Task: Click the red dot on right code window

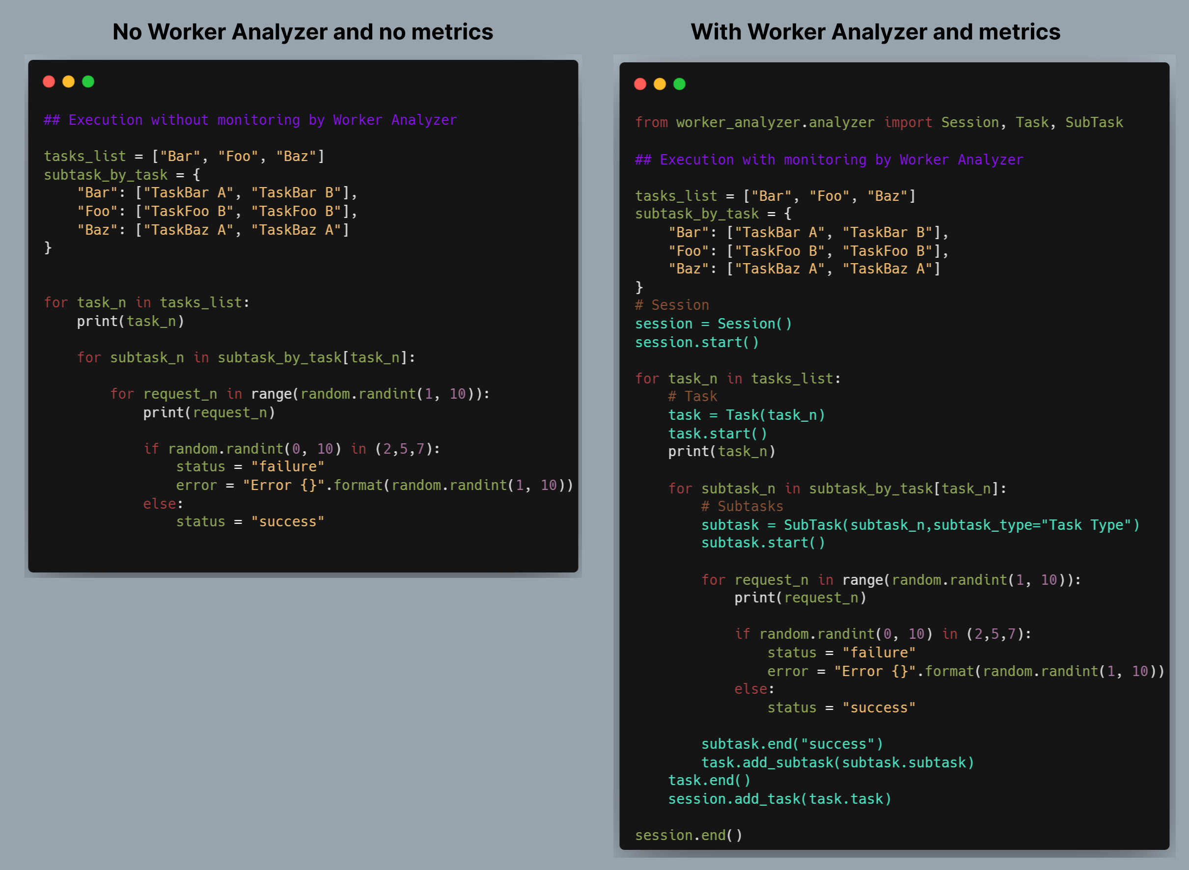Action: (640, 84)
